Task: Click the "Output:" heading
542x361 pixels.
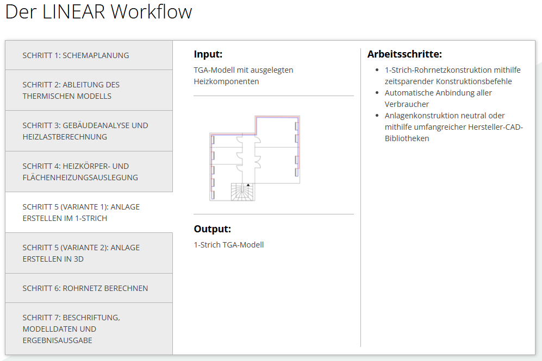Action: tap(212, 229)
